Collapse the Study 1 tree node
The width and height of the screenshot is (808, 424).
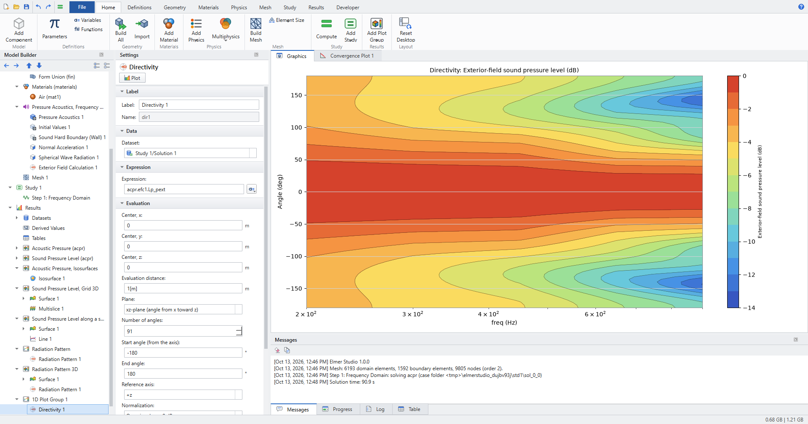pos(10,188)
